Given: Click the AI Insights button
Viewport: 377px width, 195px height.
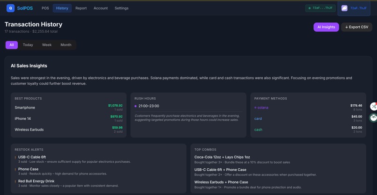Looking at the screenshot, I should tap(326, 27).
